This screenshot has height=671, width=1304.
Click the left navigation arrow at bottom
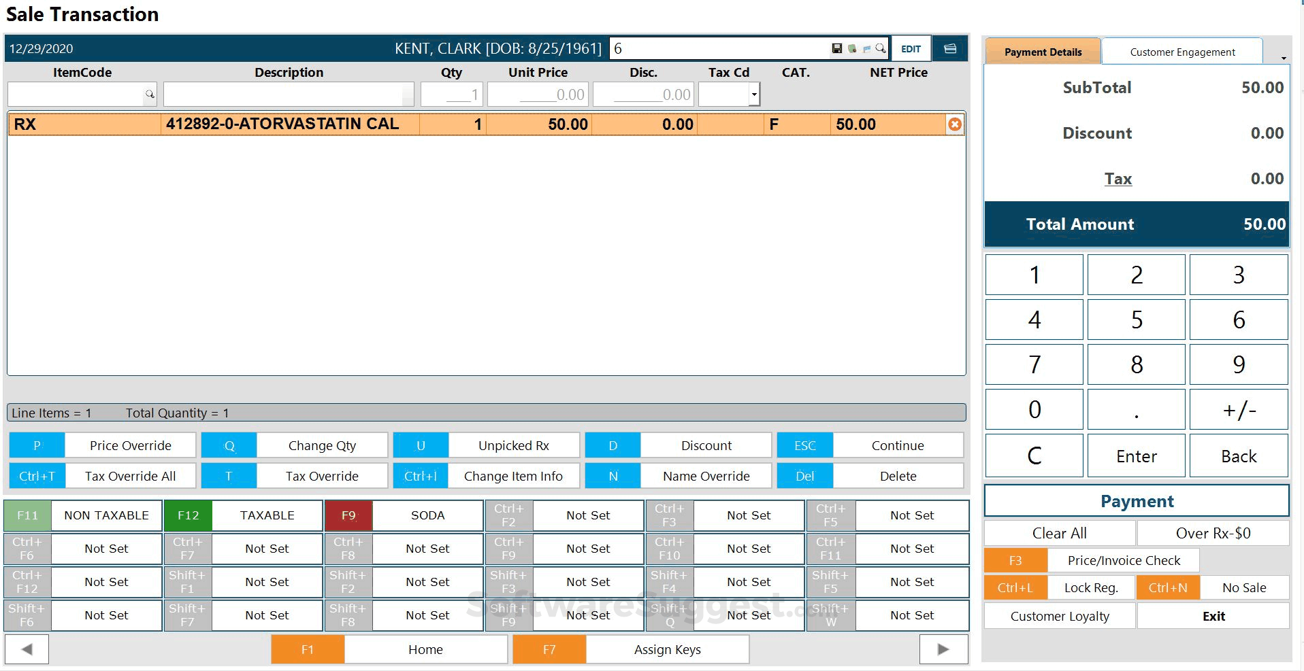click(27, 649)
